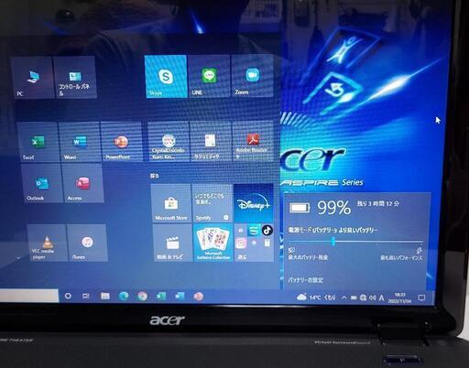Viewport: 469px width, 368px height.
Task: Expand hidden system tray icons chevron
Action: point(344,298)
